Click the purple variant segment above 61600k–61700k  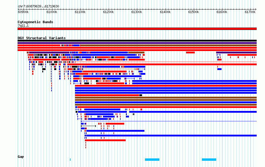[x=236, y=53]
